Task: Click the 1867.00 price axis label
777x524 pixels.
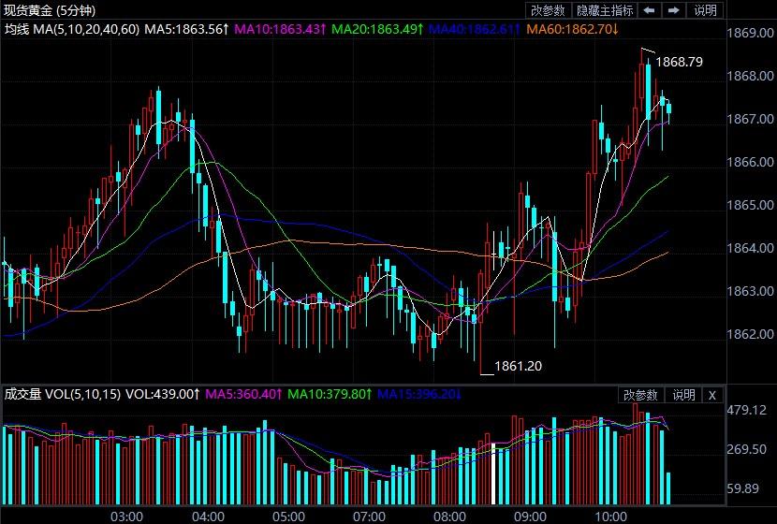Action: pyautogui.click(x=750, y=119)
